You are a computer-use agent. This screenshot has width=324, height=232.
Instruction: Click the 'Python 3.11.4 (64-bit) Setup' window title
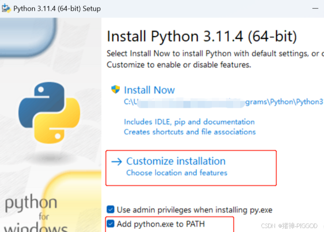57,9
